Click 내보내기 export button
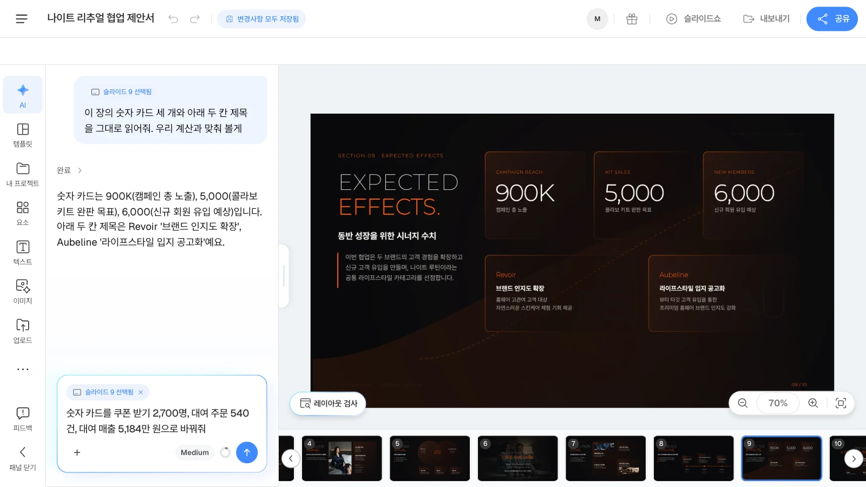866x487 pixels. pos(766,19)
